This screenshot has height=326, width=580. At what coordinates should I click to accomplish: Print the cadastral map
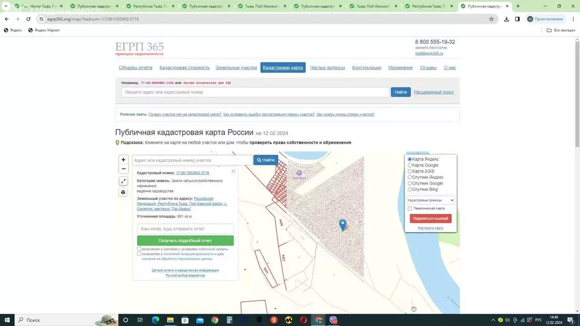tap(123, 192)
